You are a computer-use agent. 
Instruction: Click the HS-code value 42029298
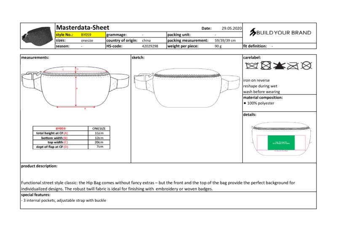coord(150,46)
